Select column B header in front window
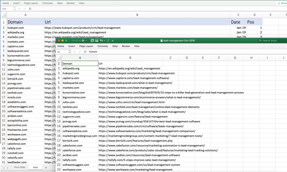The height and width of the screenshot is (172, 287). pyautogui.click(x=130, y=58)
